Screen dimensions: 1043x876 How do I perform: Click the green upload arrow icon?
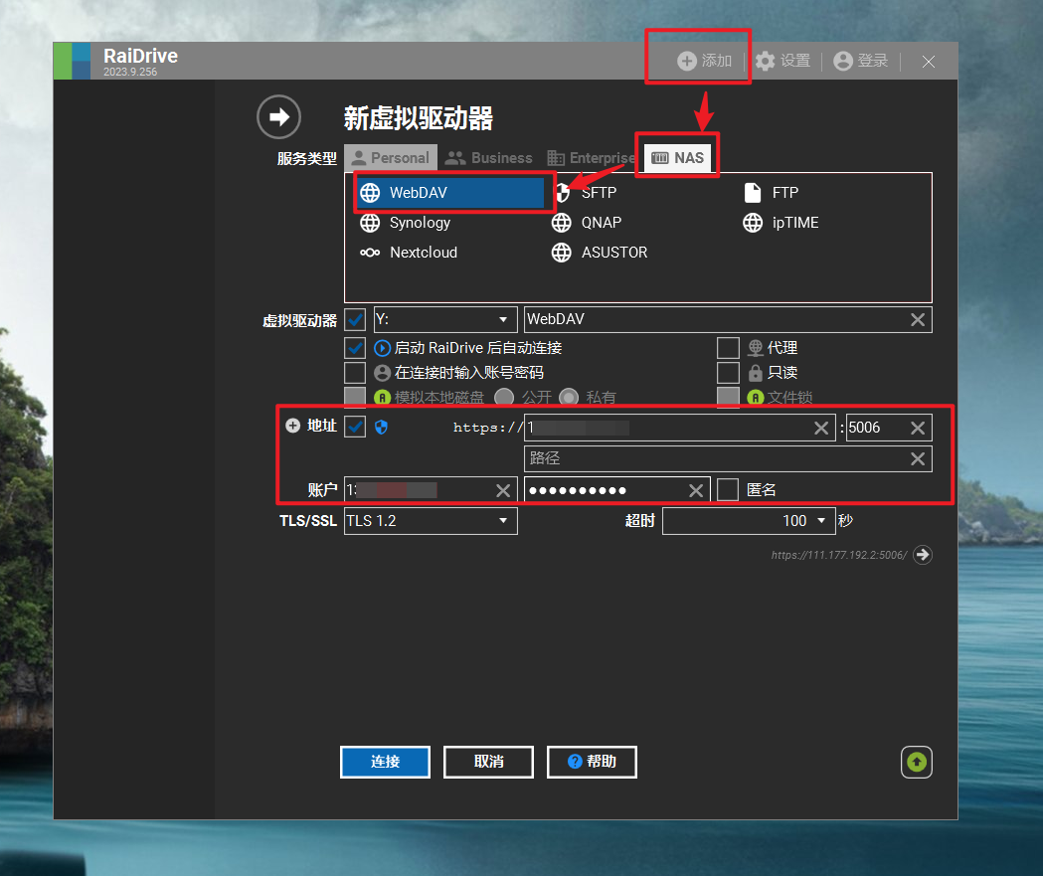[917, 762]
